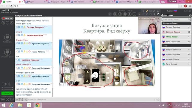
Task: Select the eraser drawing tool
Action: (x=154, y=11)
